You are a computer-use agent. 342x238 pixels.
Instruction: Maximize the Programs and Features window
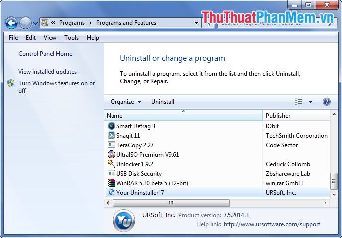click(308, 5)
